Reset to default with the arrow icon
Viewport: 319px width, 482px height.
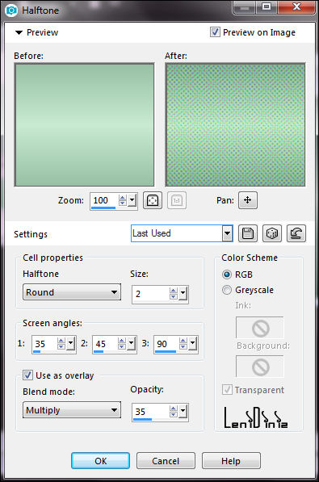coord(296,233)
